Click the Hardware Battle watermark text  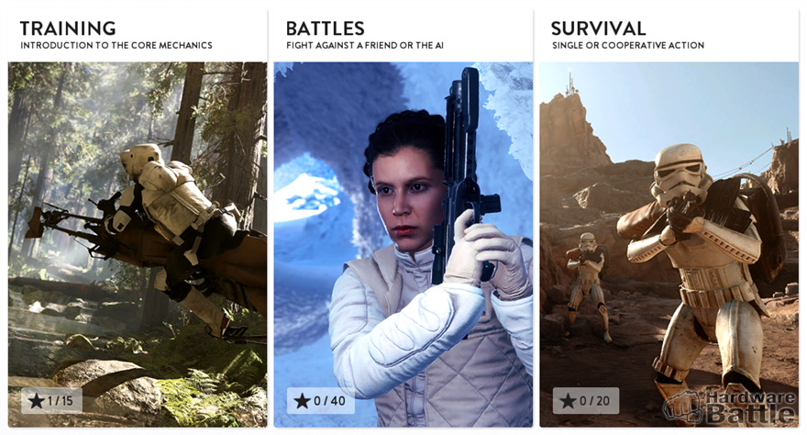(750, 407)
